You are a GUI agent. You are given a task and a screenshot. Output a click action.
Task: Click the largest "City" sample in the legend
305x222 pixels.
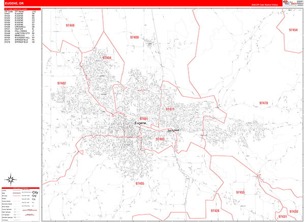click(35, 192)
